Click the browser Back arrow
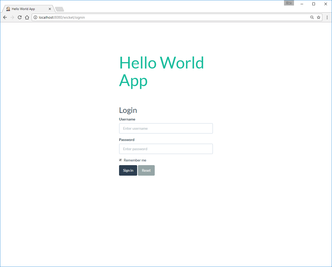Screen dimensions: 332x267 5,17
